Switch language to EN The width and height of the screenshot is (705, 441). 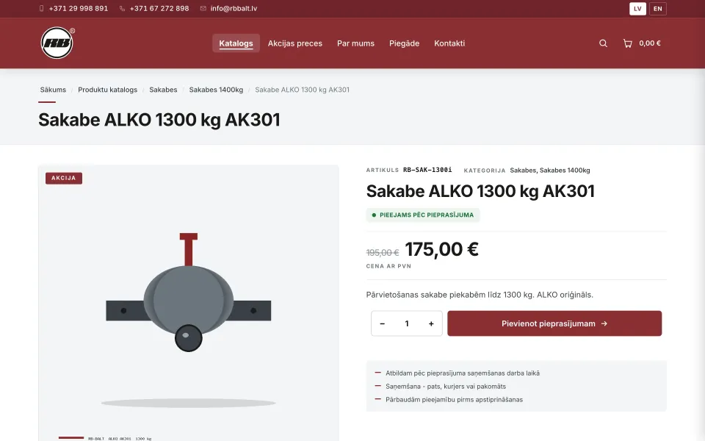tap(657, 9)
